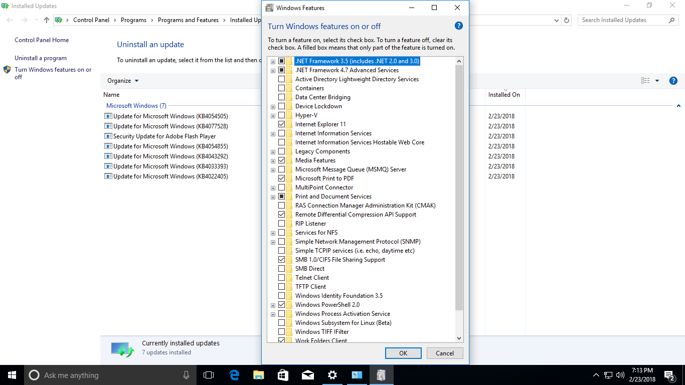
Task: Click the Cortana Ask me anything box
Action: pyautogui.click(x=110, y=375)
